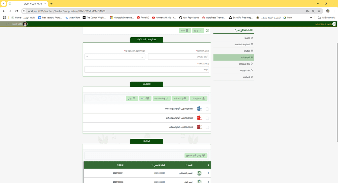Tick the checkbox for the pdf file
338x183 pixels.
coord(207,118)
